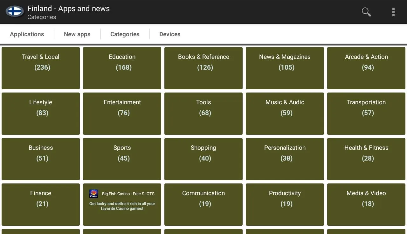Switch to the Applications tab
Screen dimensions: 407x234
(27, 34)
